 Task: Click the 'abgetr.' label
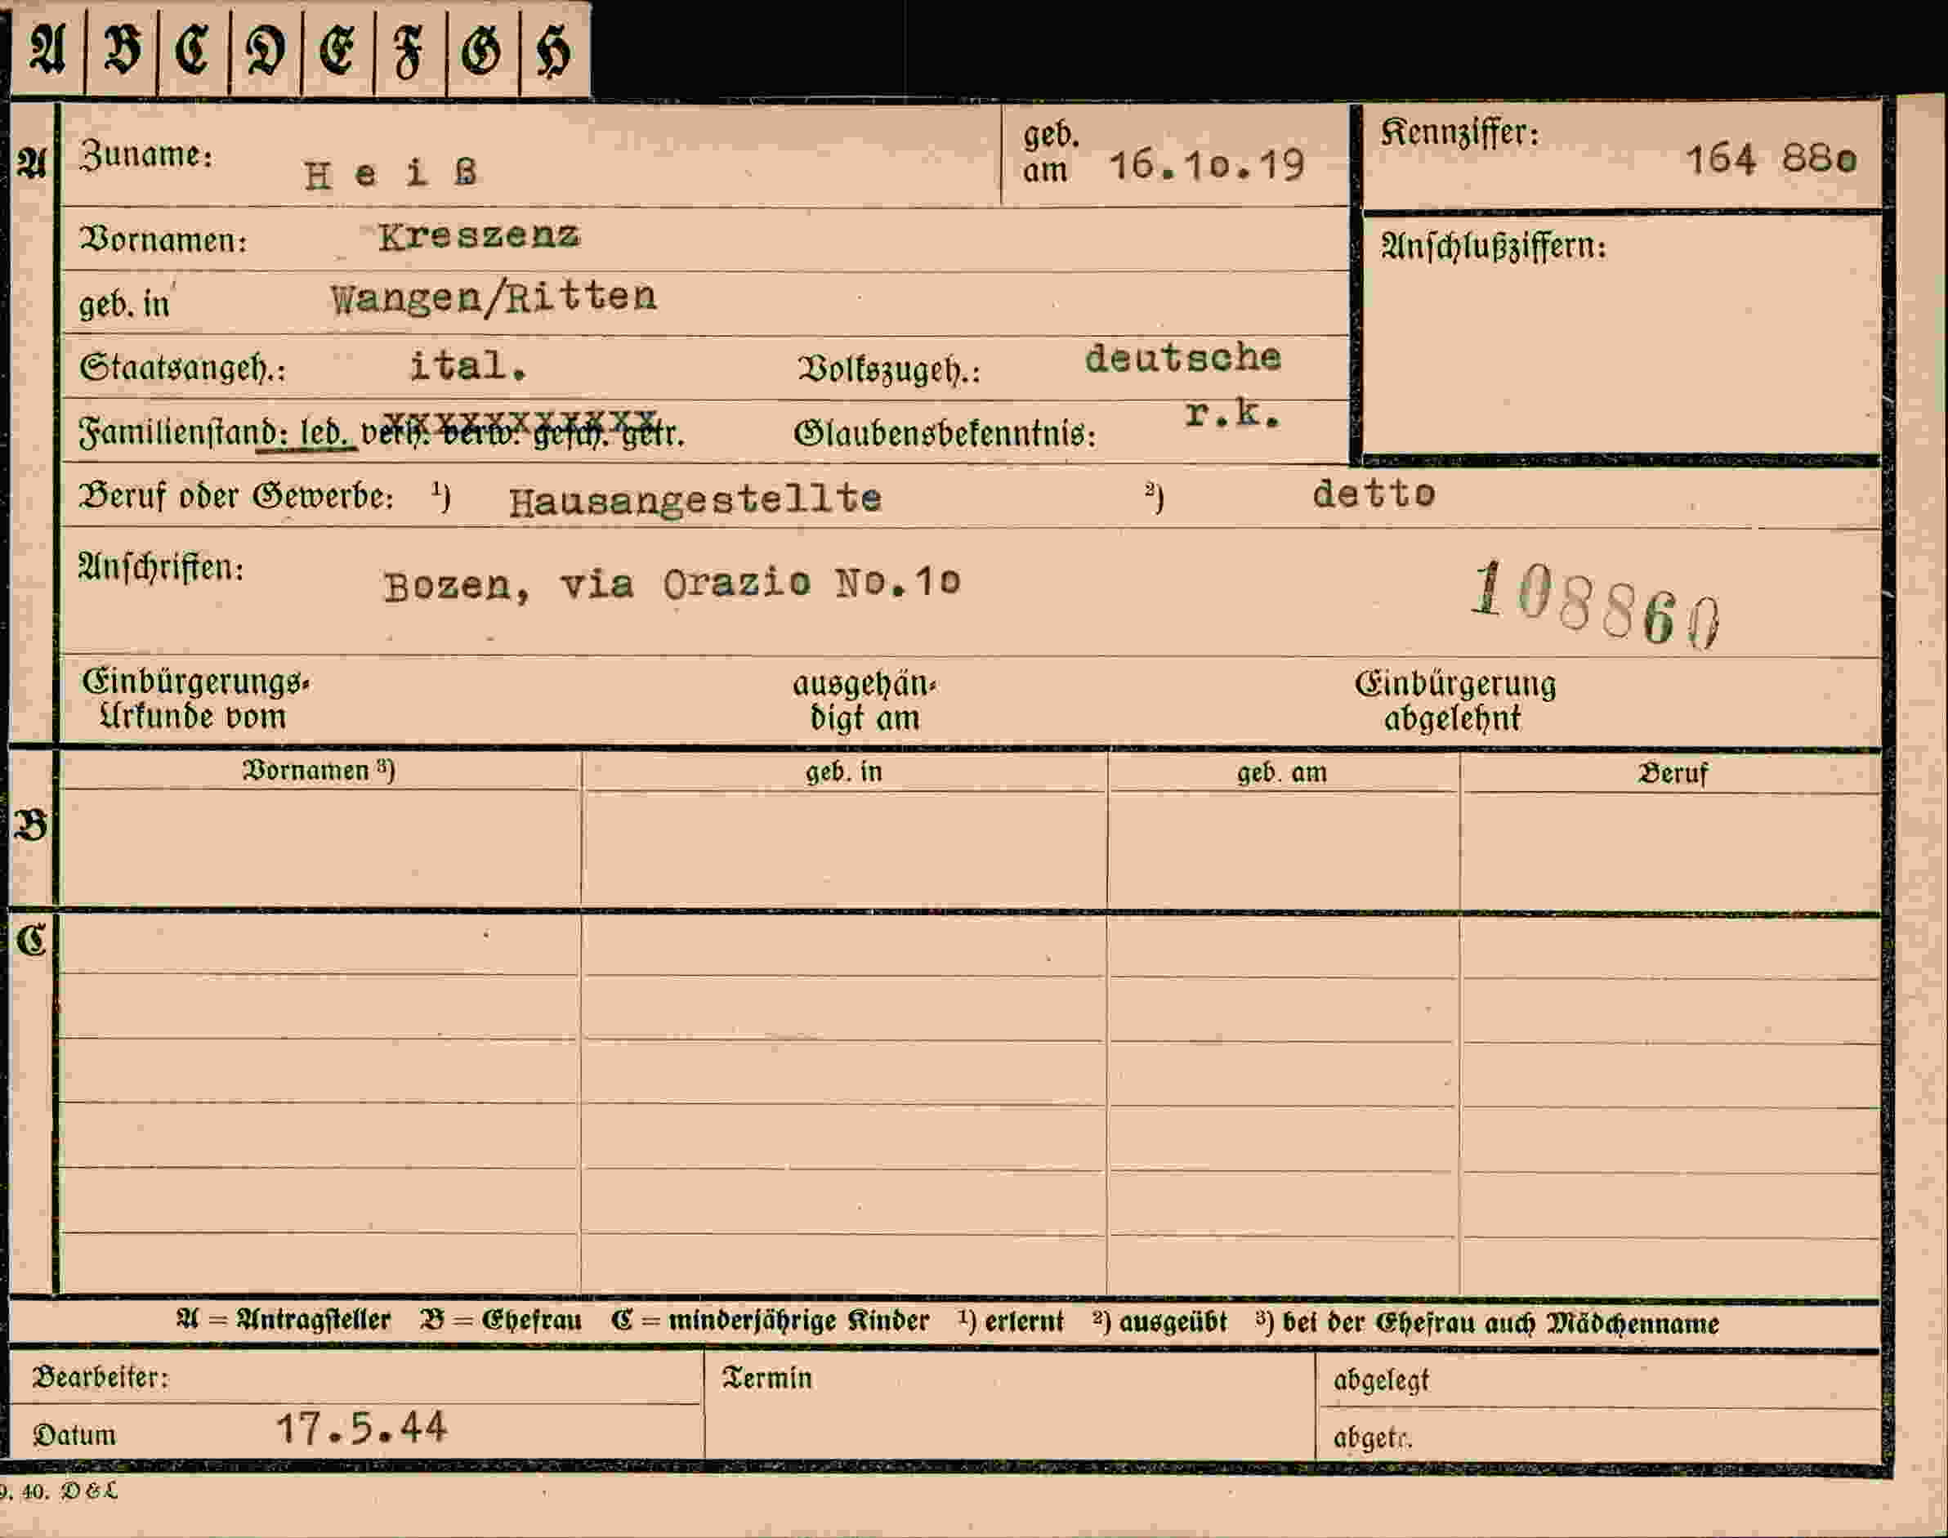(x=1373, y=1438)
